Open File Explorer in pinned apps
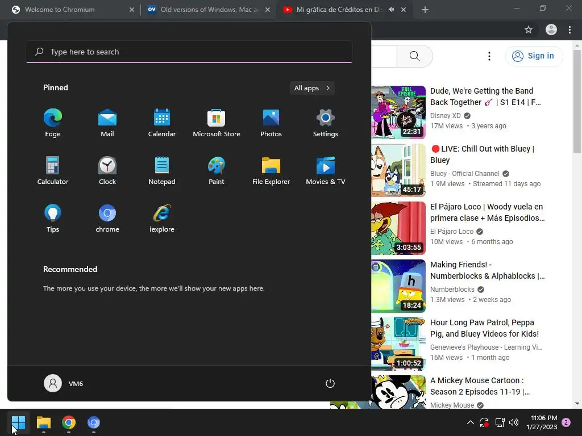Image resolution: width=582 pixels, height=436 pixels. click(271, 170)
